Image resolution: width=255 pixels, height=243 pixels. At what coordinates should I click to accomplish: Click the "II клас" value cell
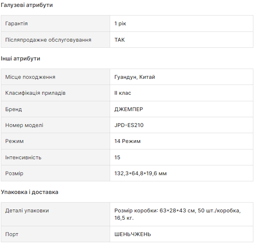pyautogui.click(x=123, y=93)
